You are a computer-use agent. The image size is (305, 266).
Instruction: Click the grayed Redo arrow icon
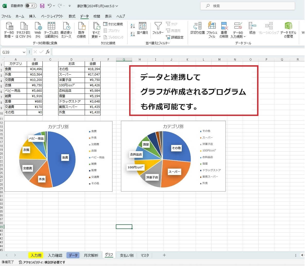point(60,6)
